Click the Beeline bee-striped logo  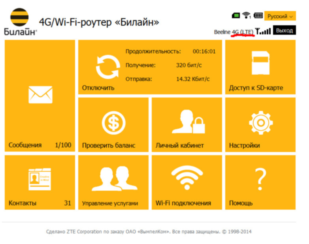(19, 17)
